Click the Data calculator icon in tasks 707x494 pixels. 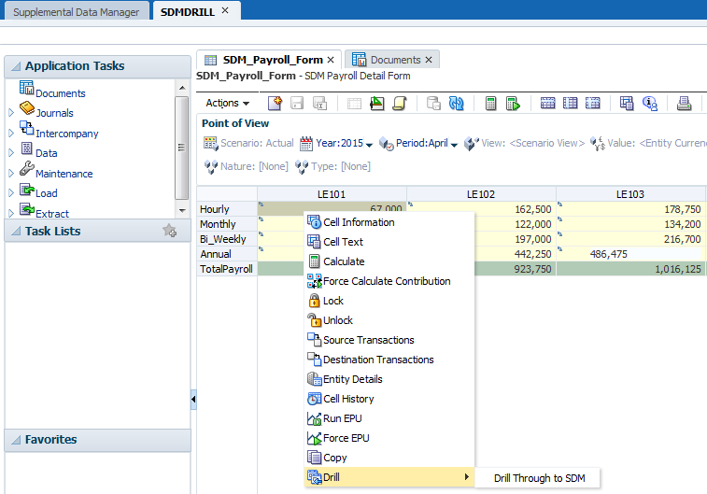(26, 148)
